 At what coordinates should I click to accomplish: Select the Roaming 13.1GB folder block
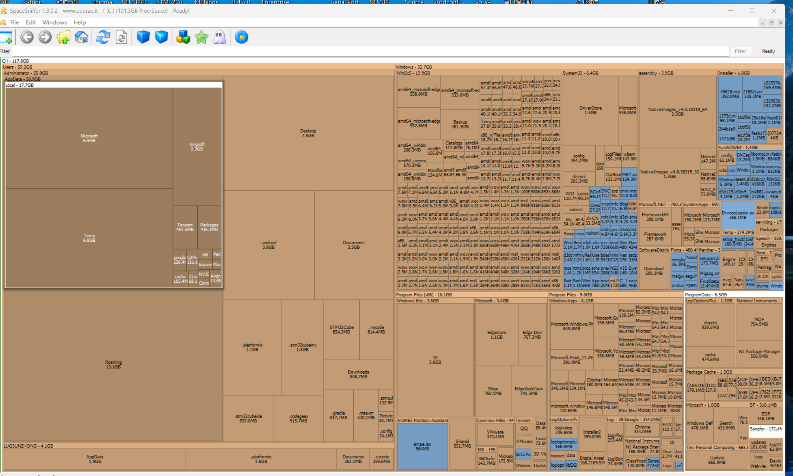[x=113, y=364]
